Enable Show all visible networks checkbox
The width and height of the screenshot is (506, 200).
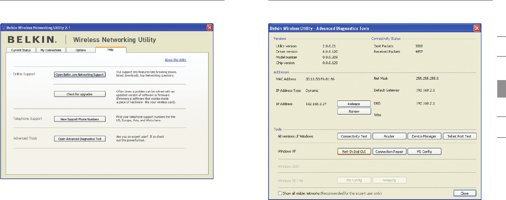pyautogui.click(x=280, y=193)
